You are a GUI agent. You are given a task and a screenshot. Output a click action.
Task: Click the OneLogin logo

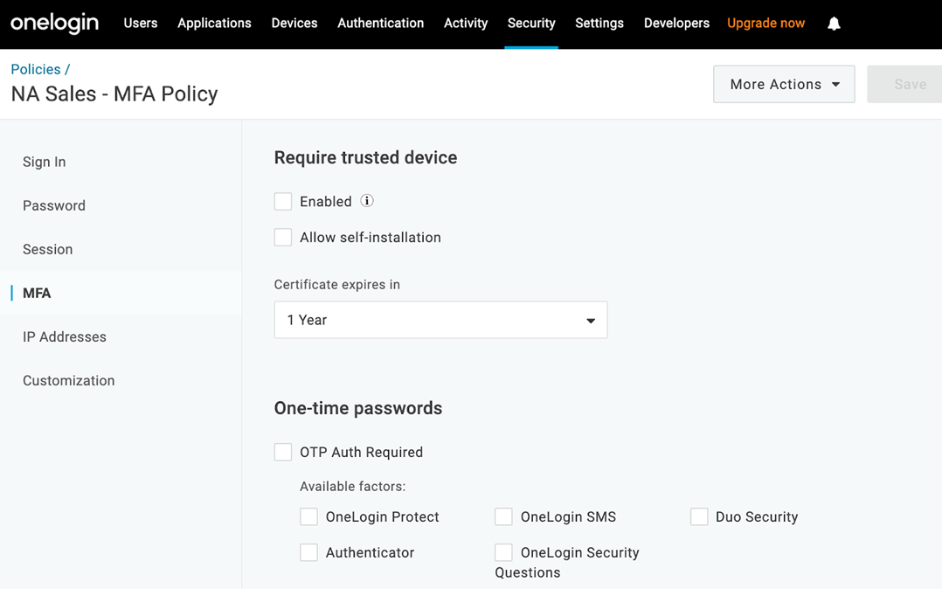54,23
